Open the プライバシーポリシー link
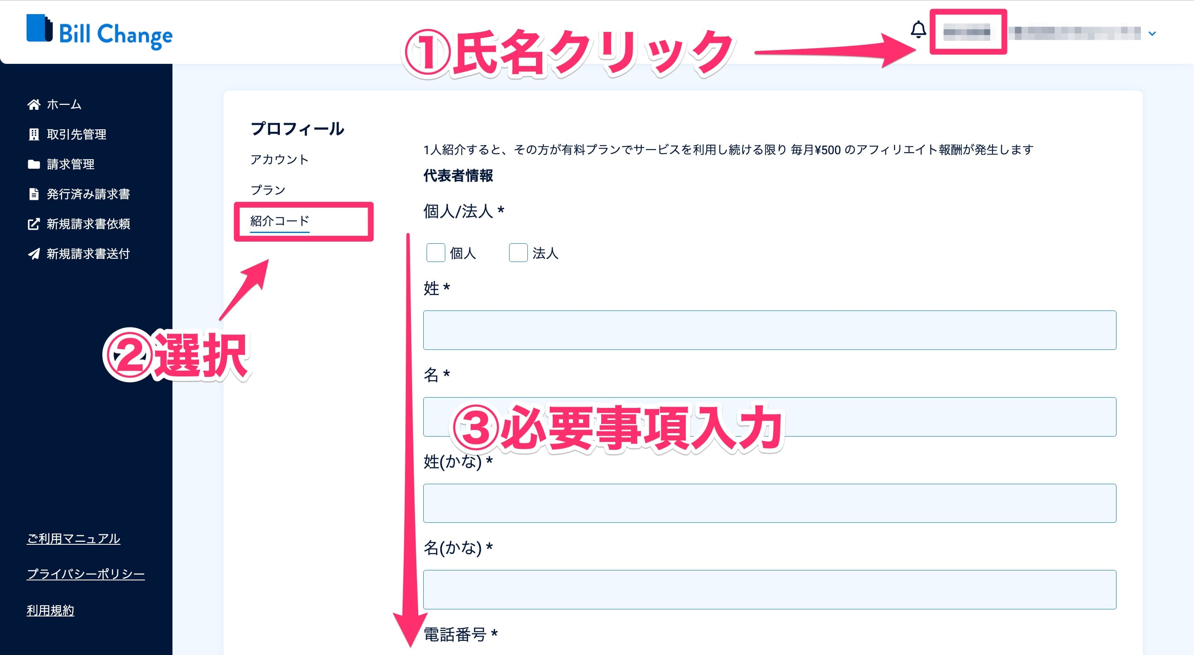The height and width of the screenshot is (655, 1194). tap(86, 574)
